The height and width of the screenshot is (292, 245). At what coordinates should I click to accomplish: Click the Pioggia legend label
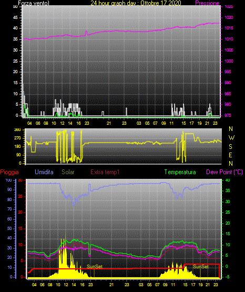(9, 172)
